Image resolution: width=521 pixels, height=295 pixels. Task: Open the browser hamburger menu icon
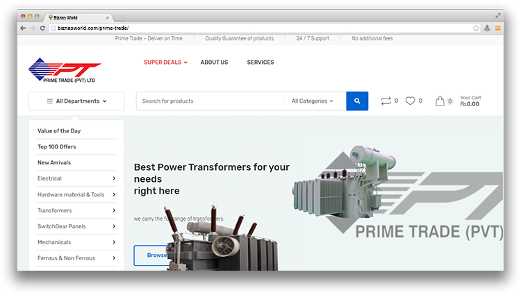tap(498, 28)
